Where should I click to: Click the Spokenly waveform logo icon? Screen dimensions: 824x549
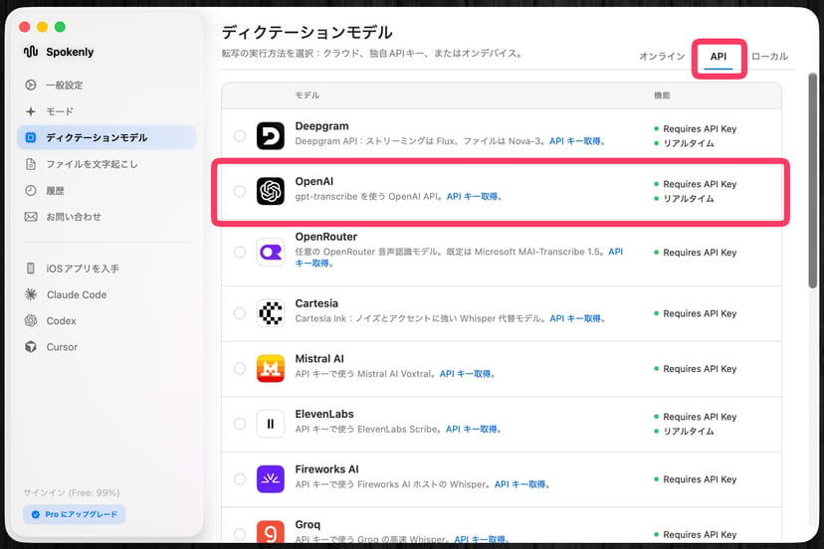click(31, 52)
